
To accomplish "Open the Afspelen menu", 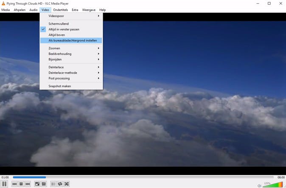I will tap(20, 10).
